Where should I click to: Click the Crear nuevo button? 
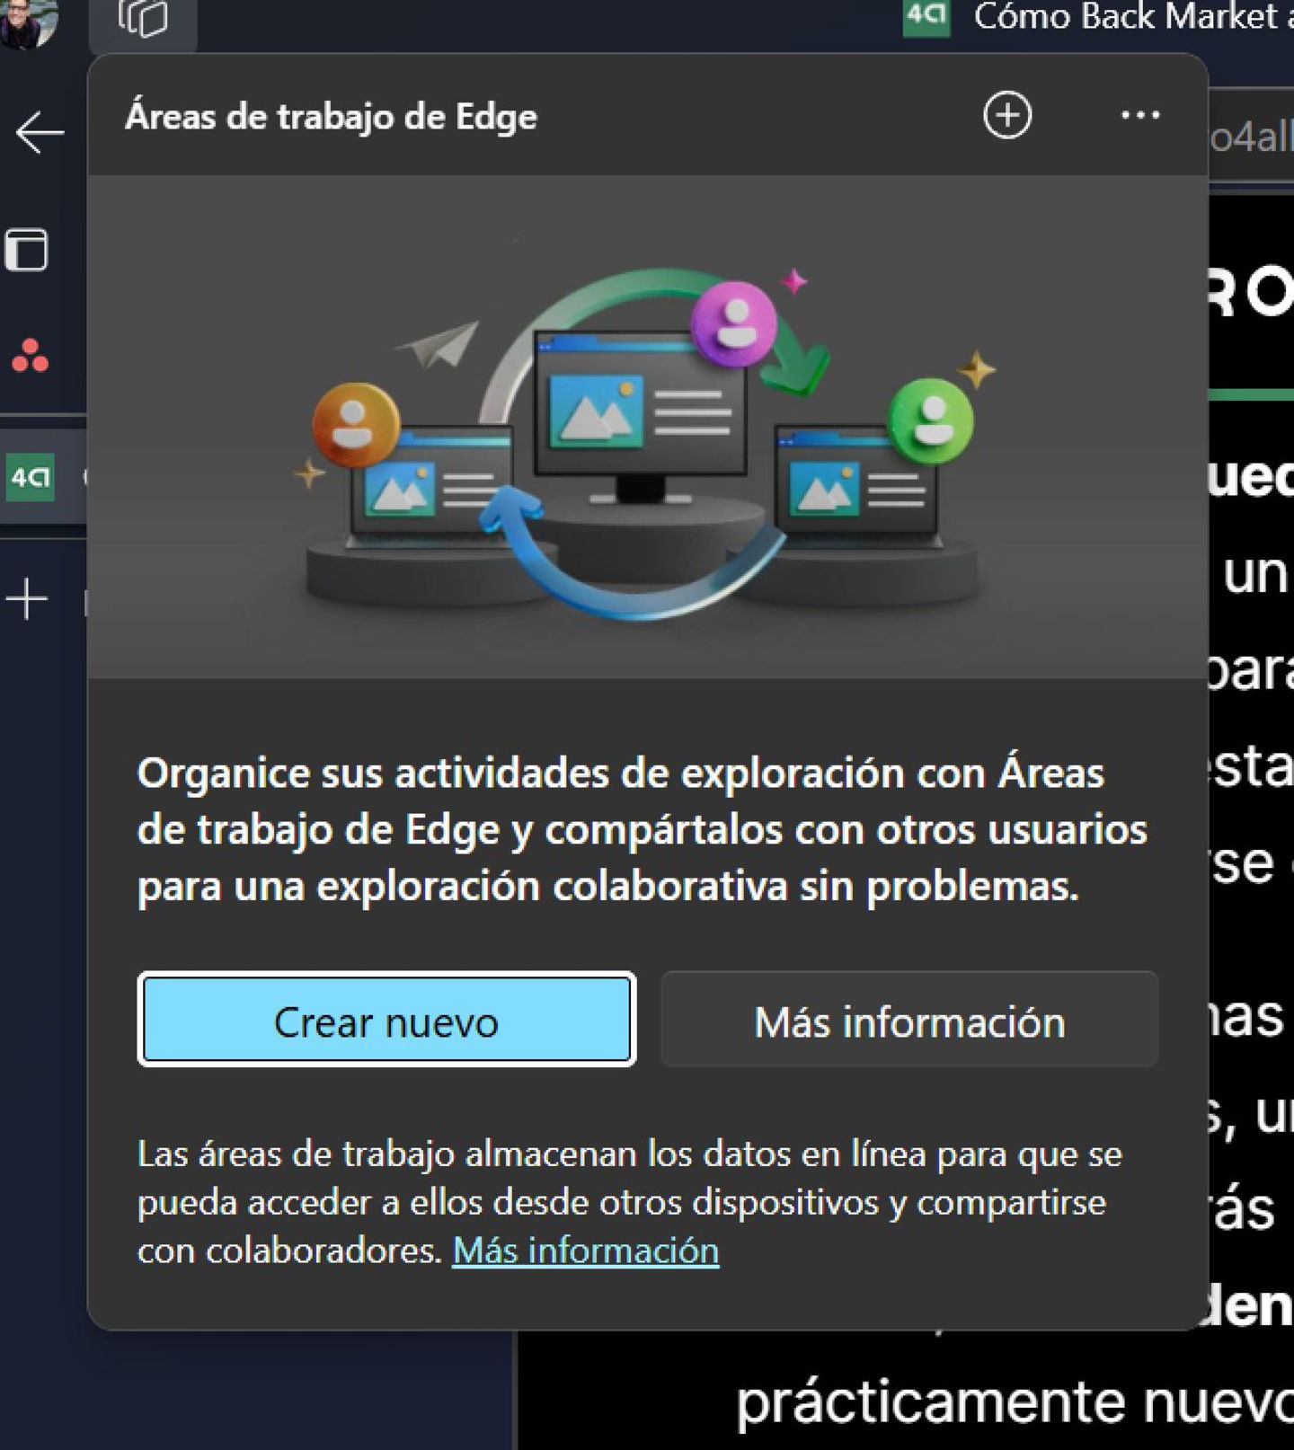[386, 1021]
